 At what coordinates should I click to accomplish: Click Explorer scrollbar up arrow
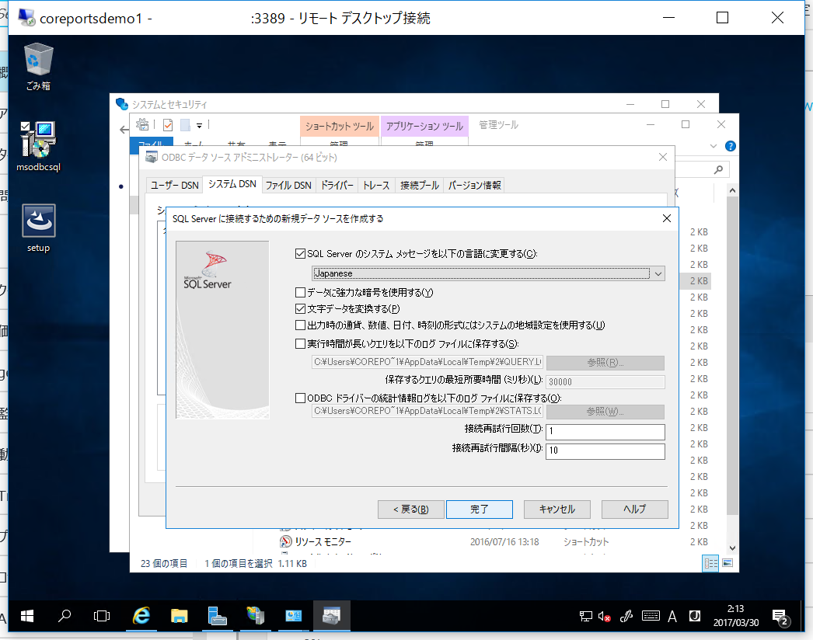(732, 191)
